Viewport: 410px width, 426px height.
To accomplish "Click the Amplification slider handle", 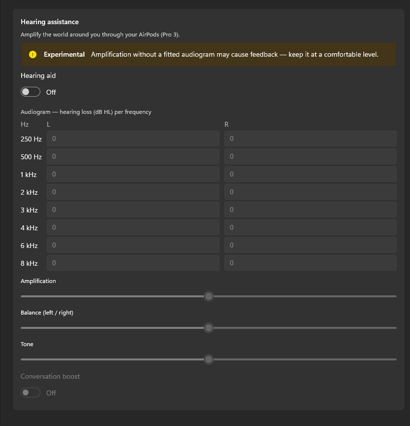I will point(209,296).
